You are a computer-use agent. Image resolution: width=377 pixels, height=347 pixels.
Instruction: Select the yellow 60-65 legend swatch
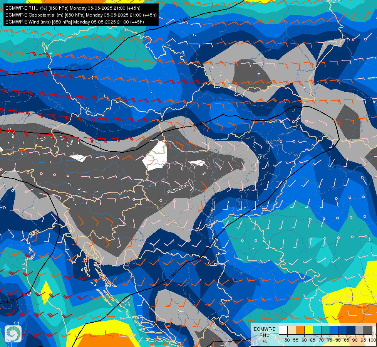coord(308,330)
